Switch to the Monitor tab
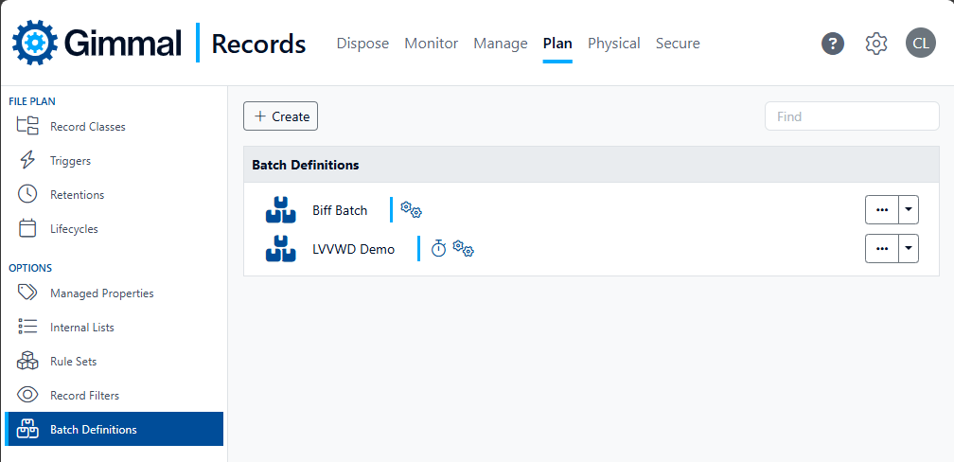This screenshot has height=462, width=954. pyautogui.click(x=431, y=44)
